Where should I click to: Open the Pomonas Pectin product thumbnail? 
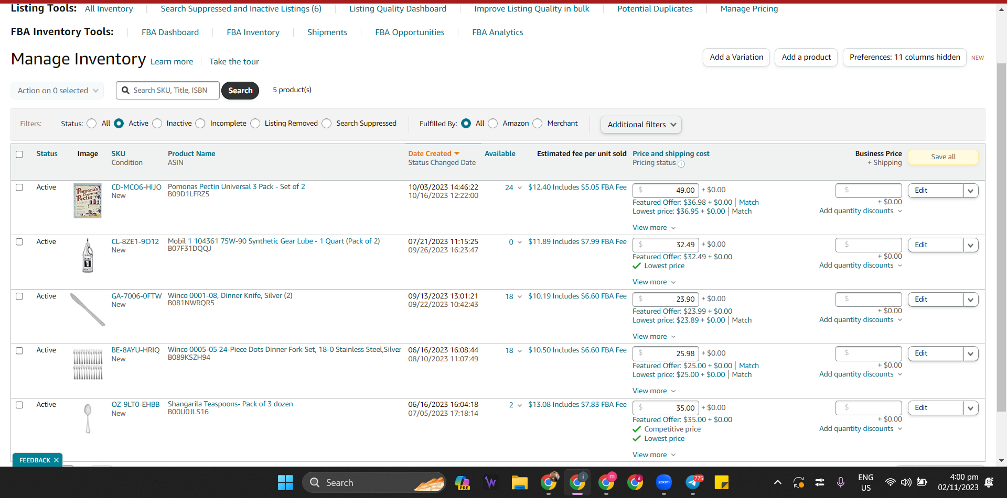pyautogui.click(x=88, y=201)
